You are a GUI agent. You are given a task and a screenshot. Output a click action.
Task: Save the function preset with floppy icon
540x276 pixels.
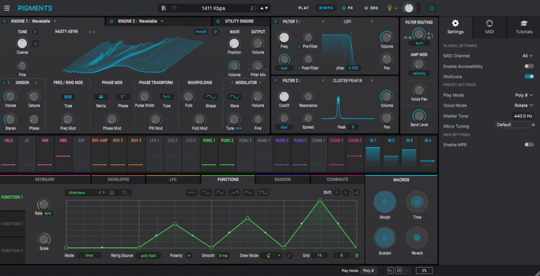pos(112,193)
